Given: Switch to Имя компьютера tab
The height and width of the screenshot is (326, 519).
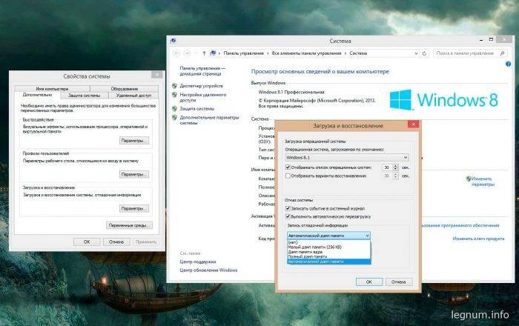Looking at the screenshot, I should tap(53, 89).
